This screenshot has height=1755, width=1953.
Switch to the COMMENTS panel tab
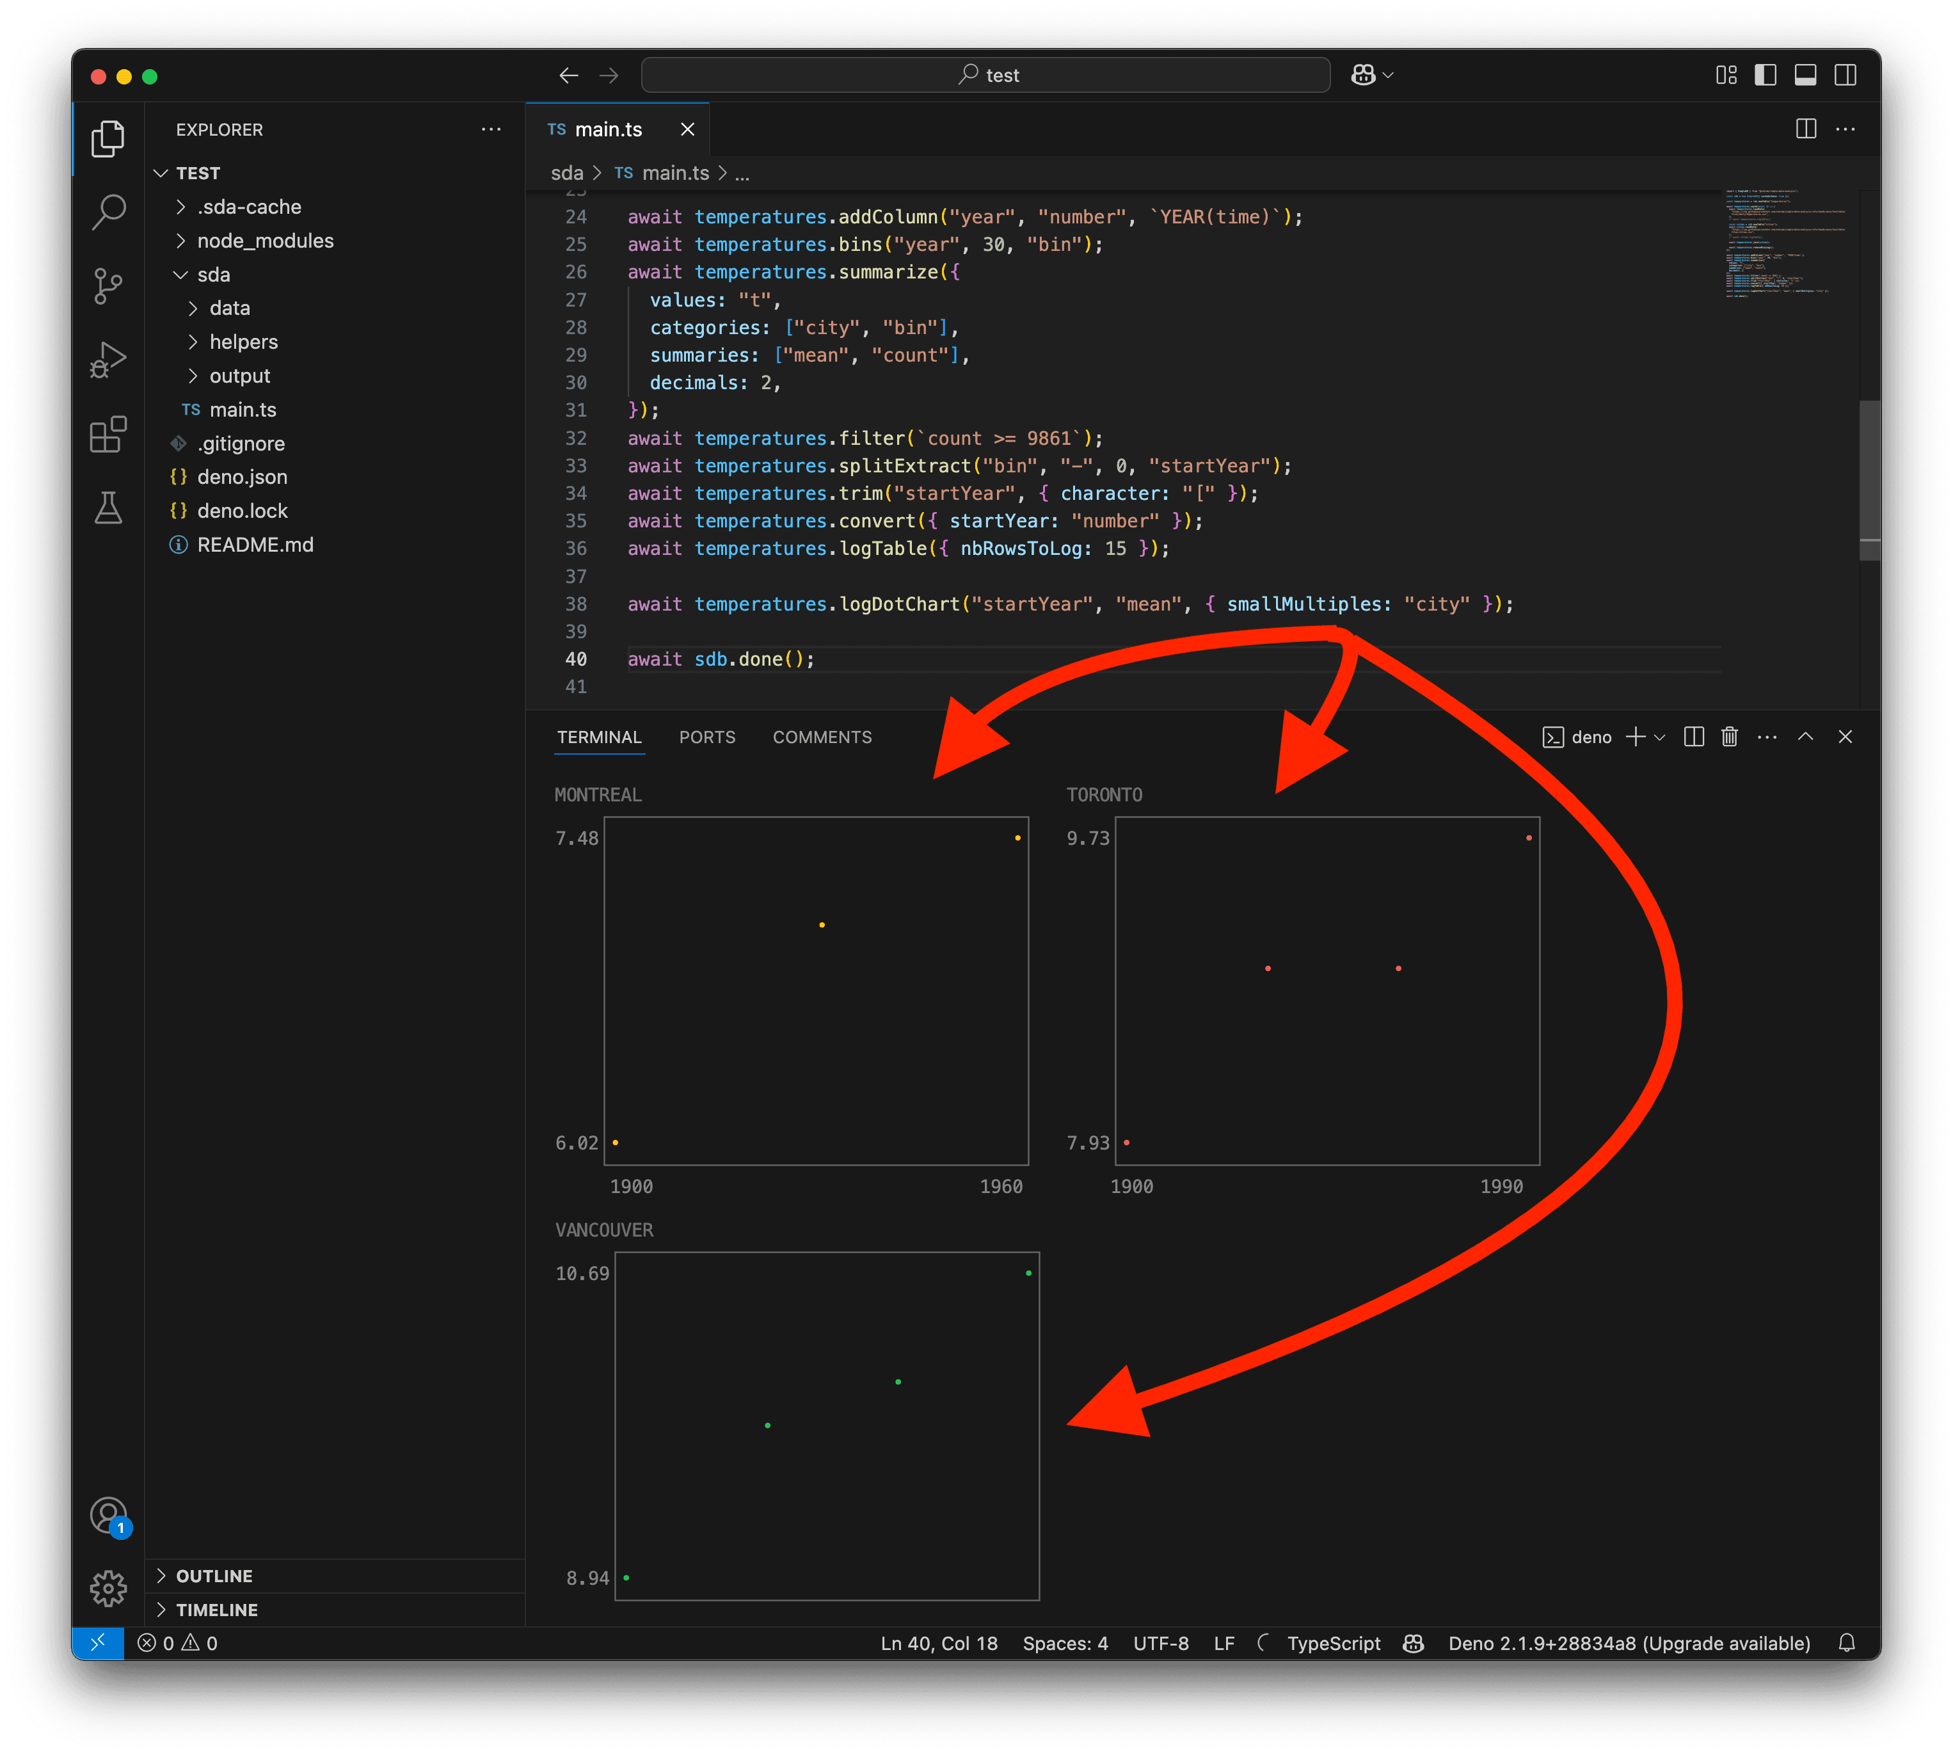coord(822,737)
